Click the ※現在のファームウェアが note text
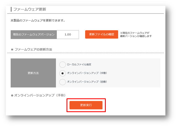177x127 pixels. click(135, 33)
